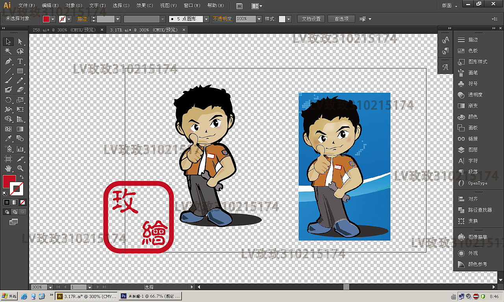This screenshot has height=302, width=504.
Task: Launch Adobe Bridge via Br icon
Action: tap(239, 6)
